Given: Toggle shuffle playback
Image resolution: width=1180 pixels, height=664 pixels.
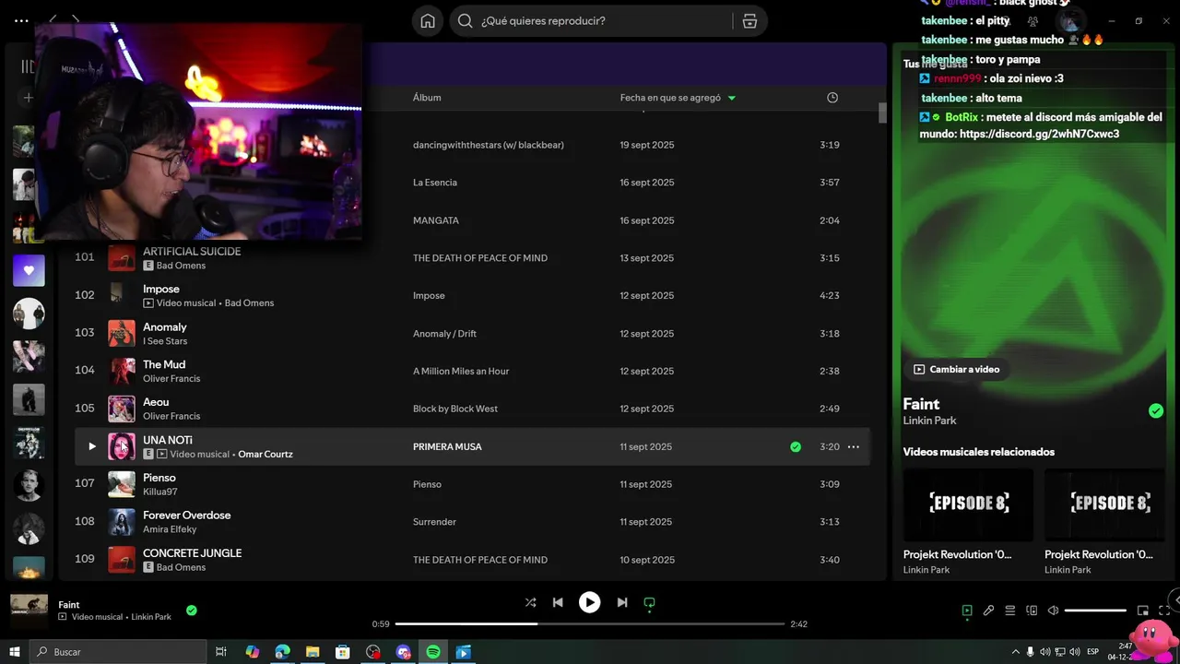Looking at the screenshot, I should (x=530, y=602).
